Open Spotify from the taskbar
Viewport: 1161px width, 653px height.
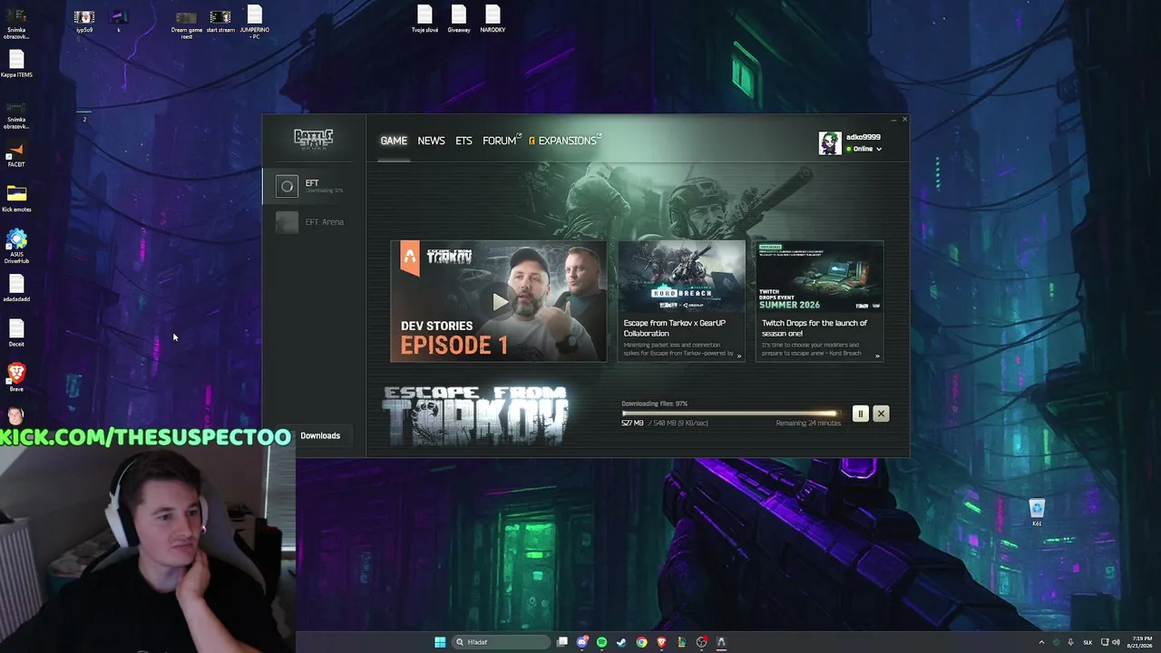click(601, 642)
